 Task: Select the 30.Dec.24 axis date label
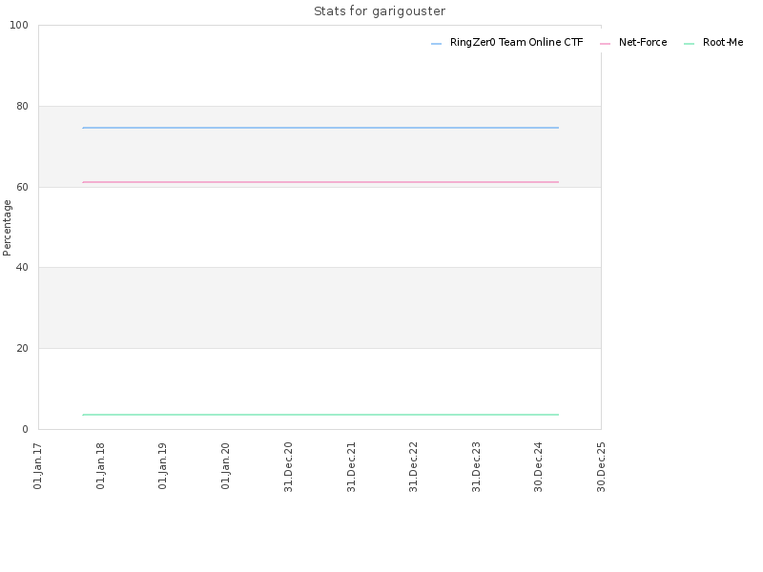[538, 466]
